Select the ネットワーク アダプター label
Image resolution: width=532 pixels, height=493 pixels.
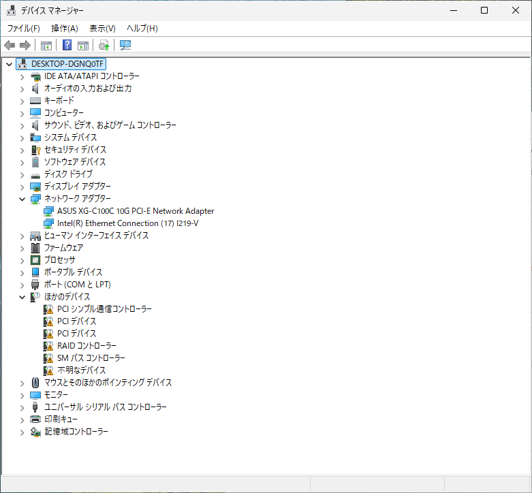[x=78, y=198]
